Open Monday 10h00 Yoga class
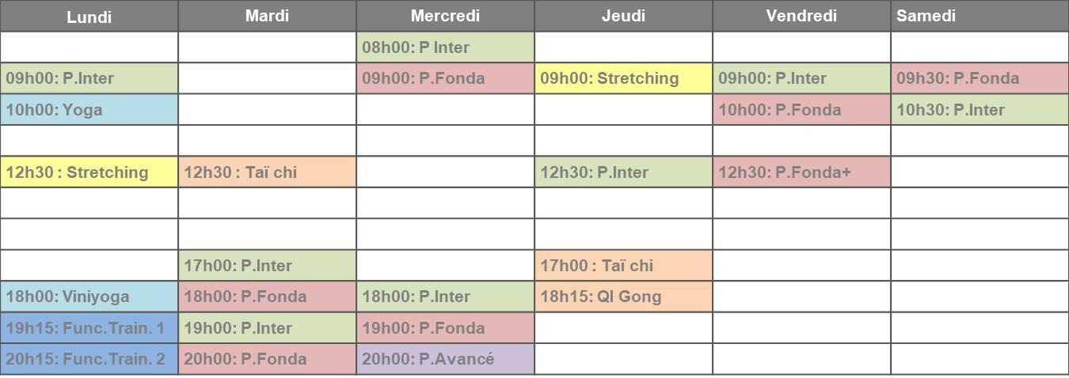Image resolution: width=1069 pixels, height=378 pixels. tap(89, 110)
